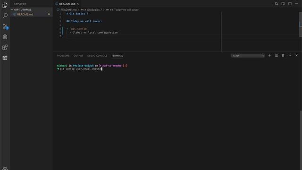Screen dimensions: 302x170
Task: Click line '## Today we will cover:'
Action: click(x=84, y=21)
